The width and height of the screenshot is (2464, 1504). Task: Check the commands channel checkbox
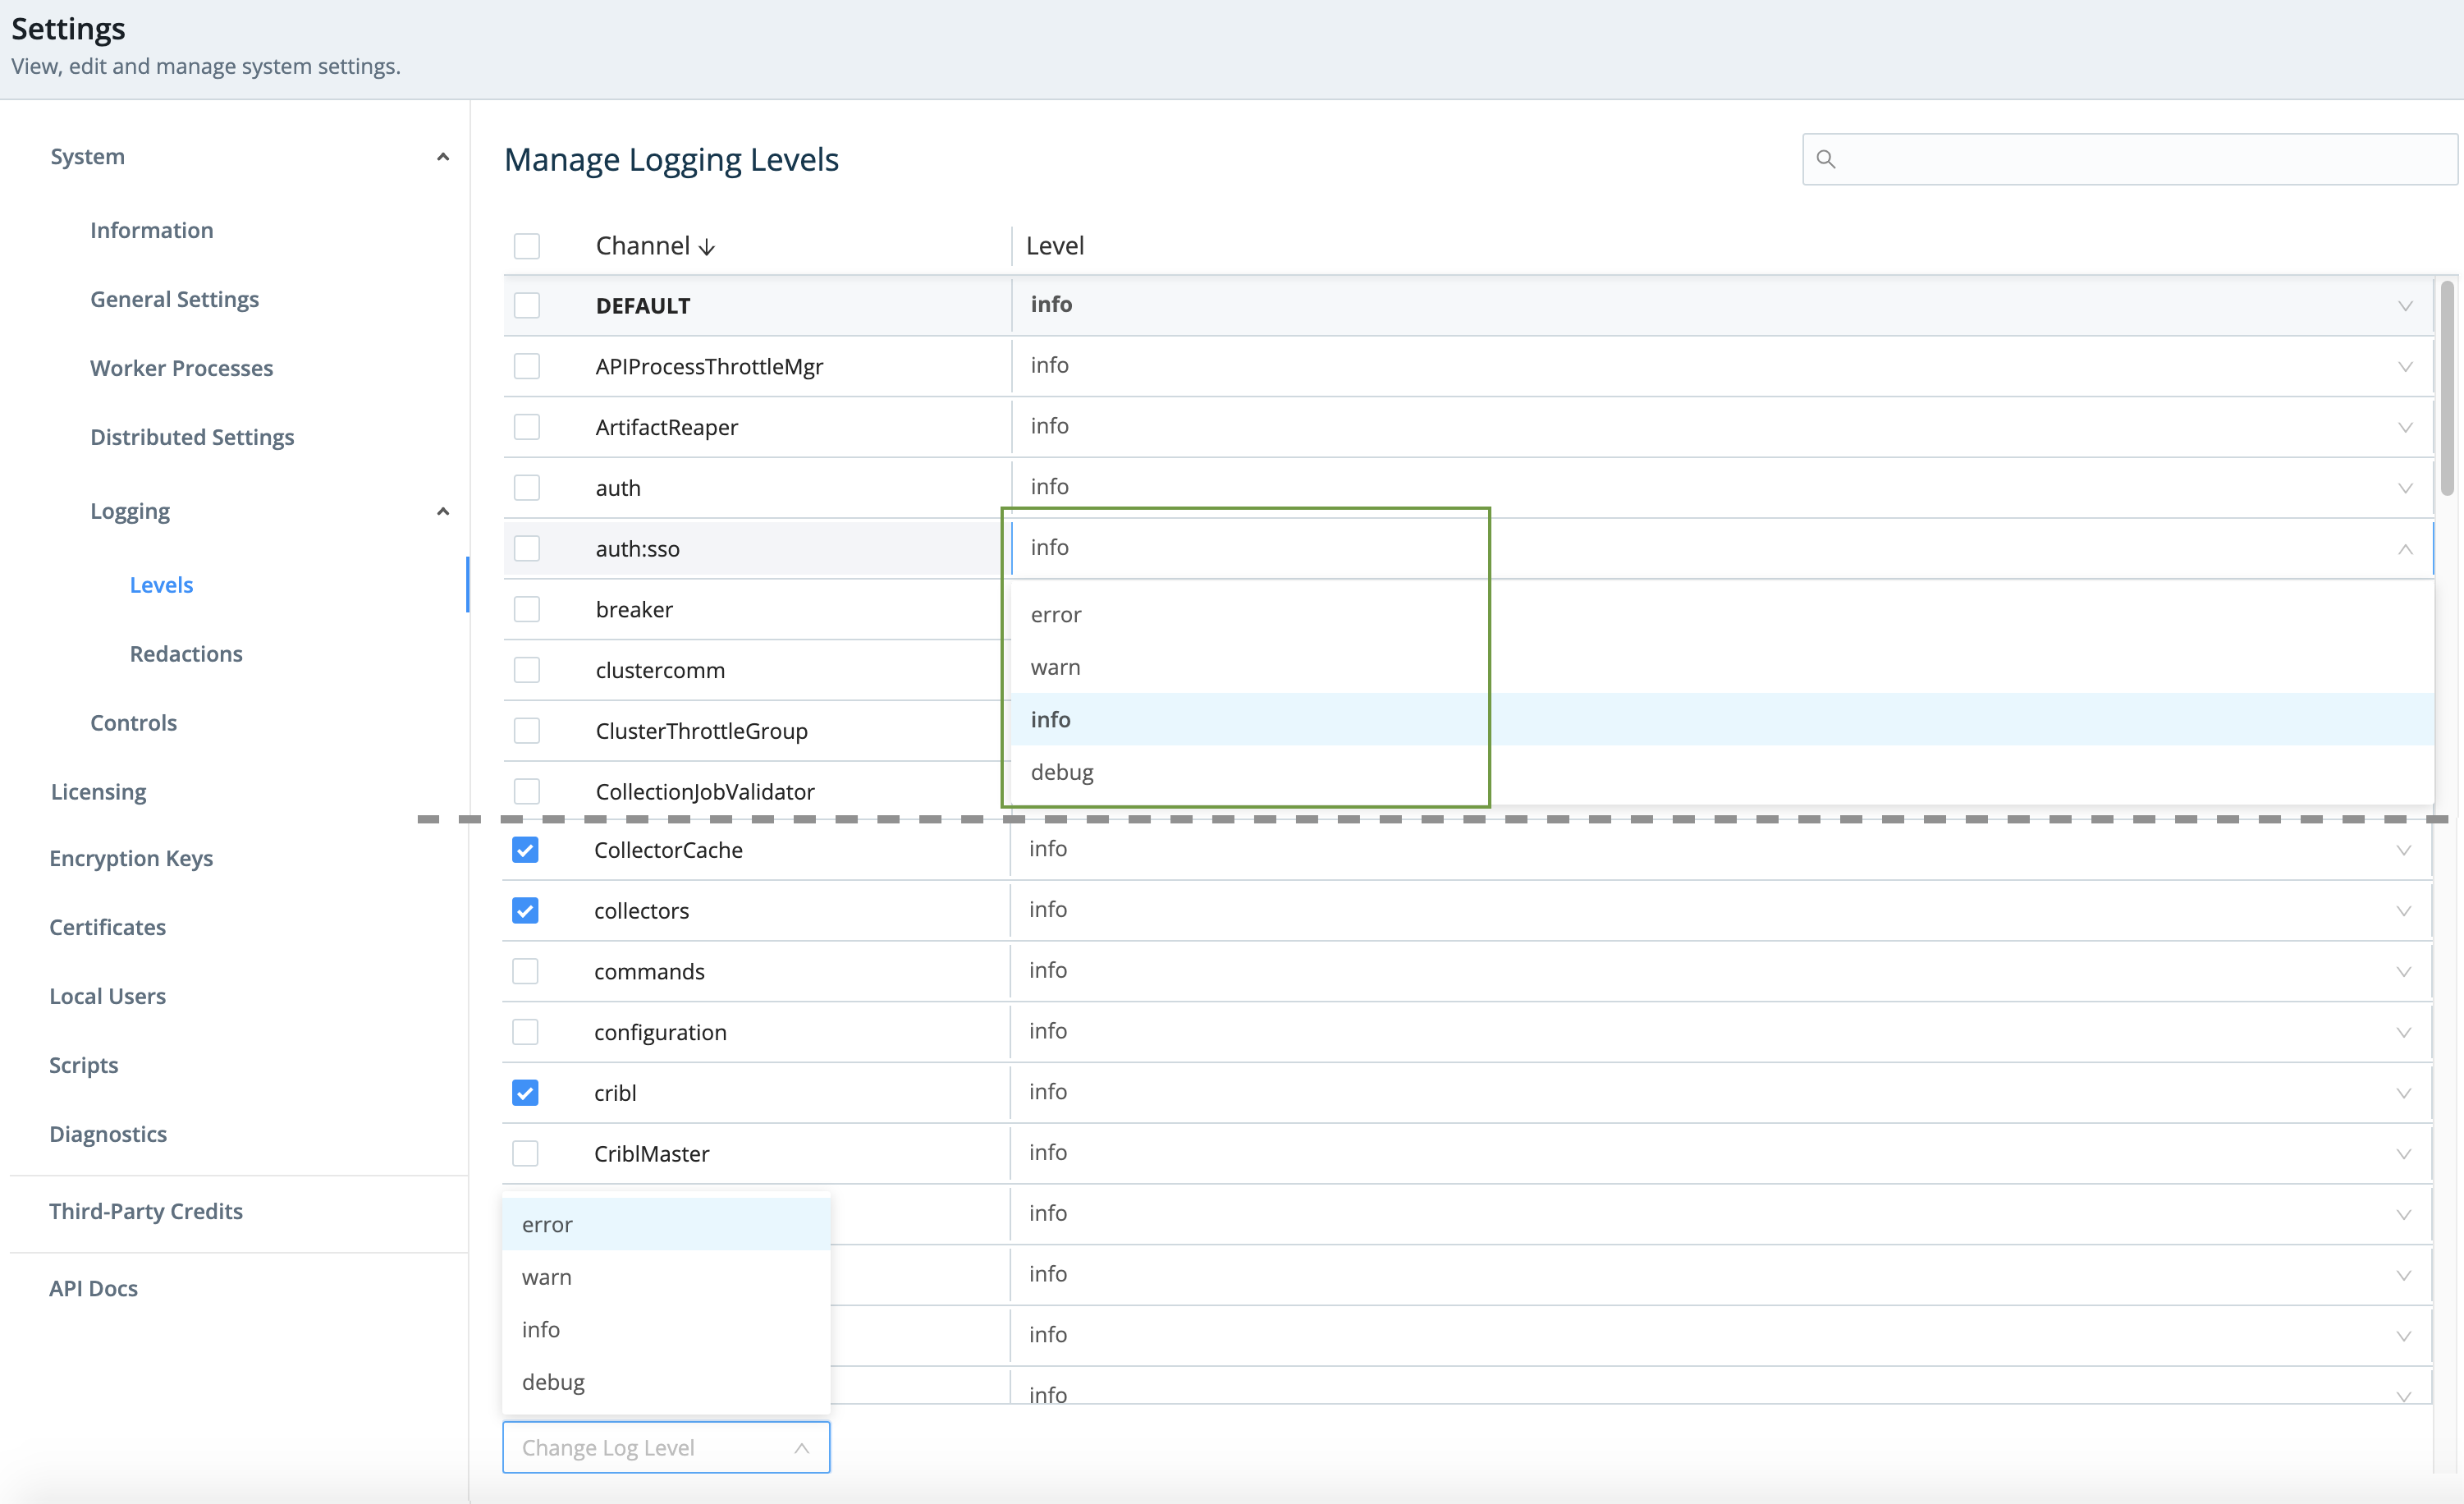[525, 971]
